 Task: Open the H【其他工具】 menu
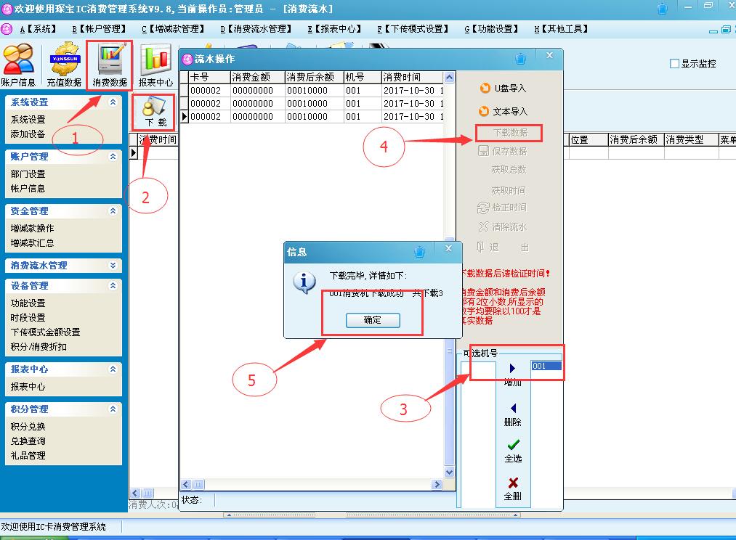(561, 29)
